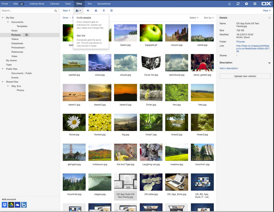Collapse the My files tree node
This screenshot has width=274, height=212.
coord(3,18)
